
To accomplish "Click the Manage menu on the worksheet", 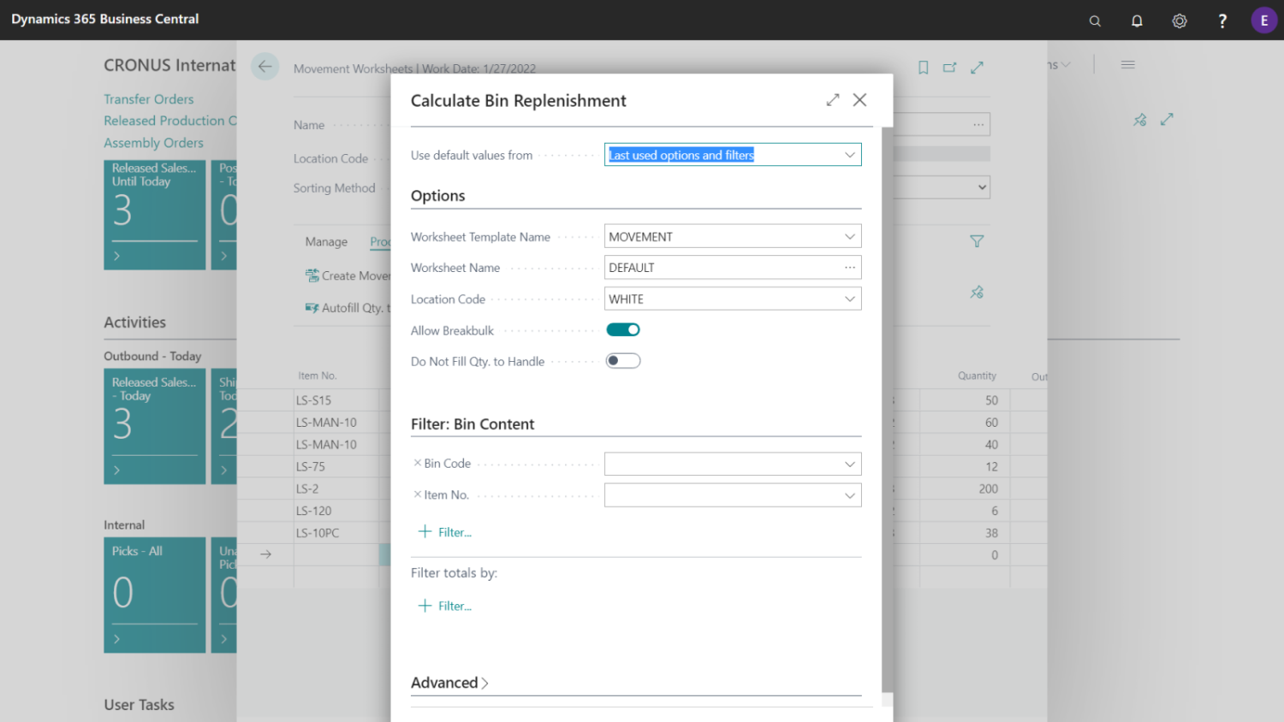I will 325,241.
